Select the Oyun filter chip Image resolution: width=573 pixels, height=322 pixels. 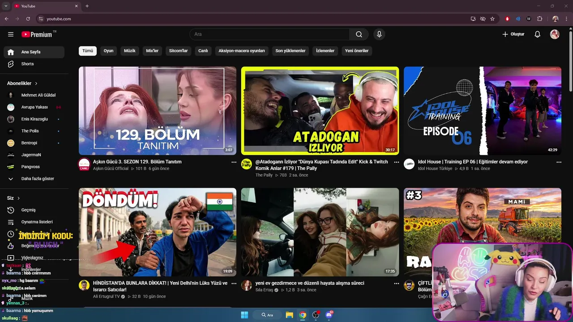108,51
